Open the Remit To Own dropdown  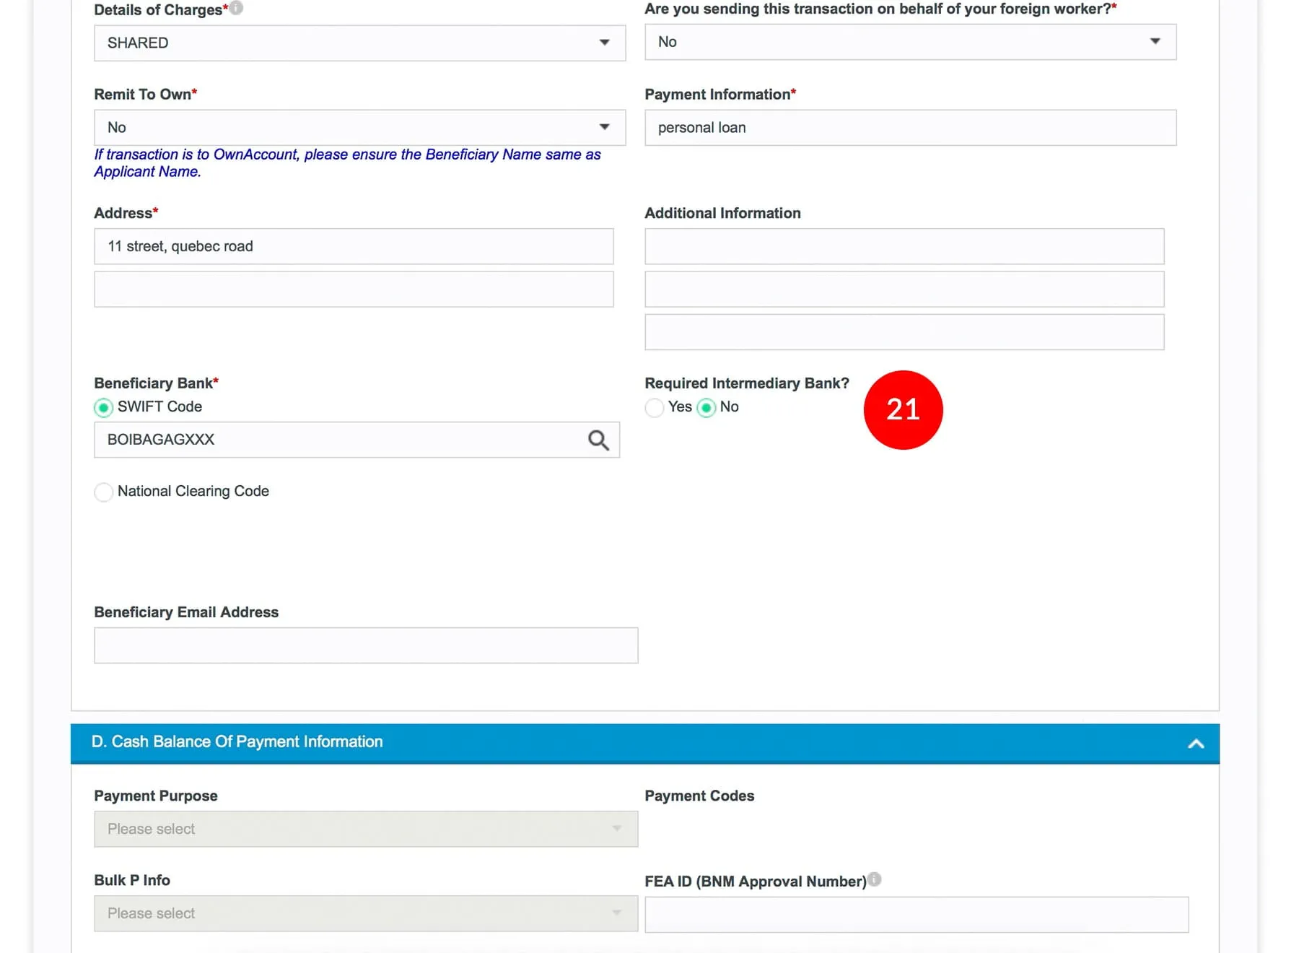(x=359, y=128)
